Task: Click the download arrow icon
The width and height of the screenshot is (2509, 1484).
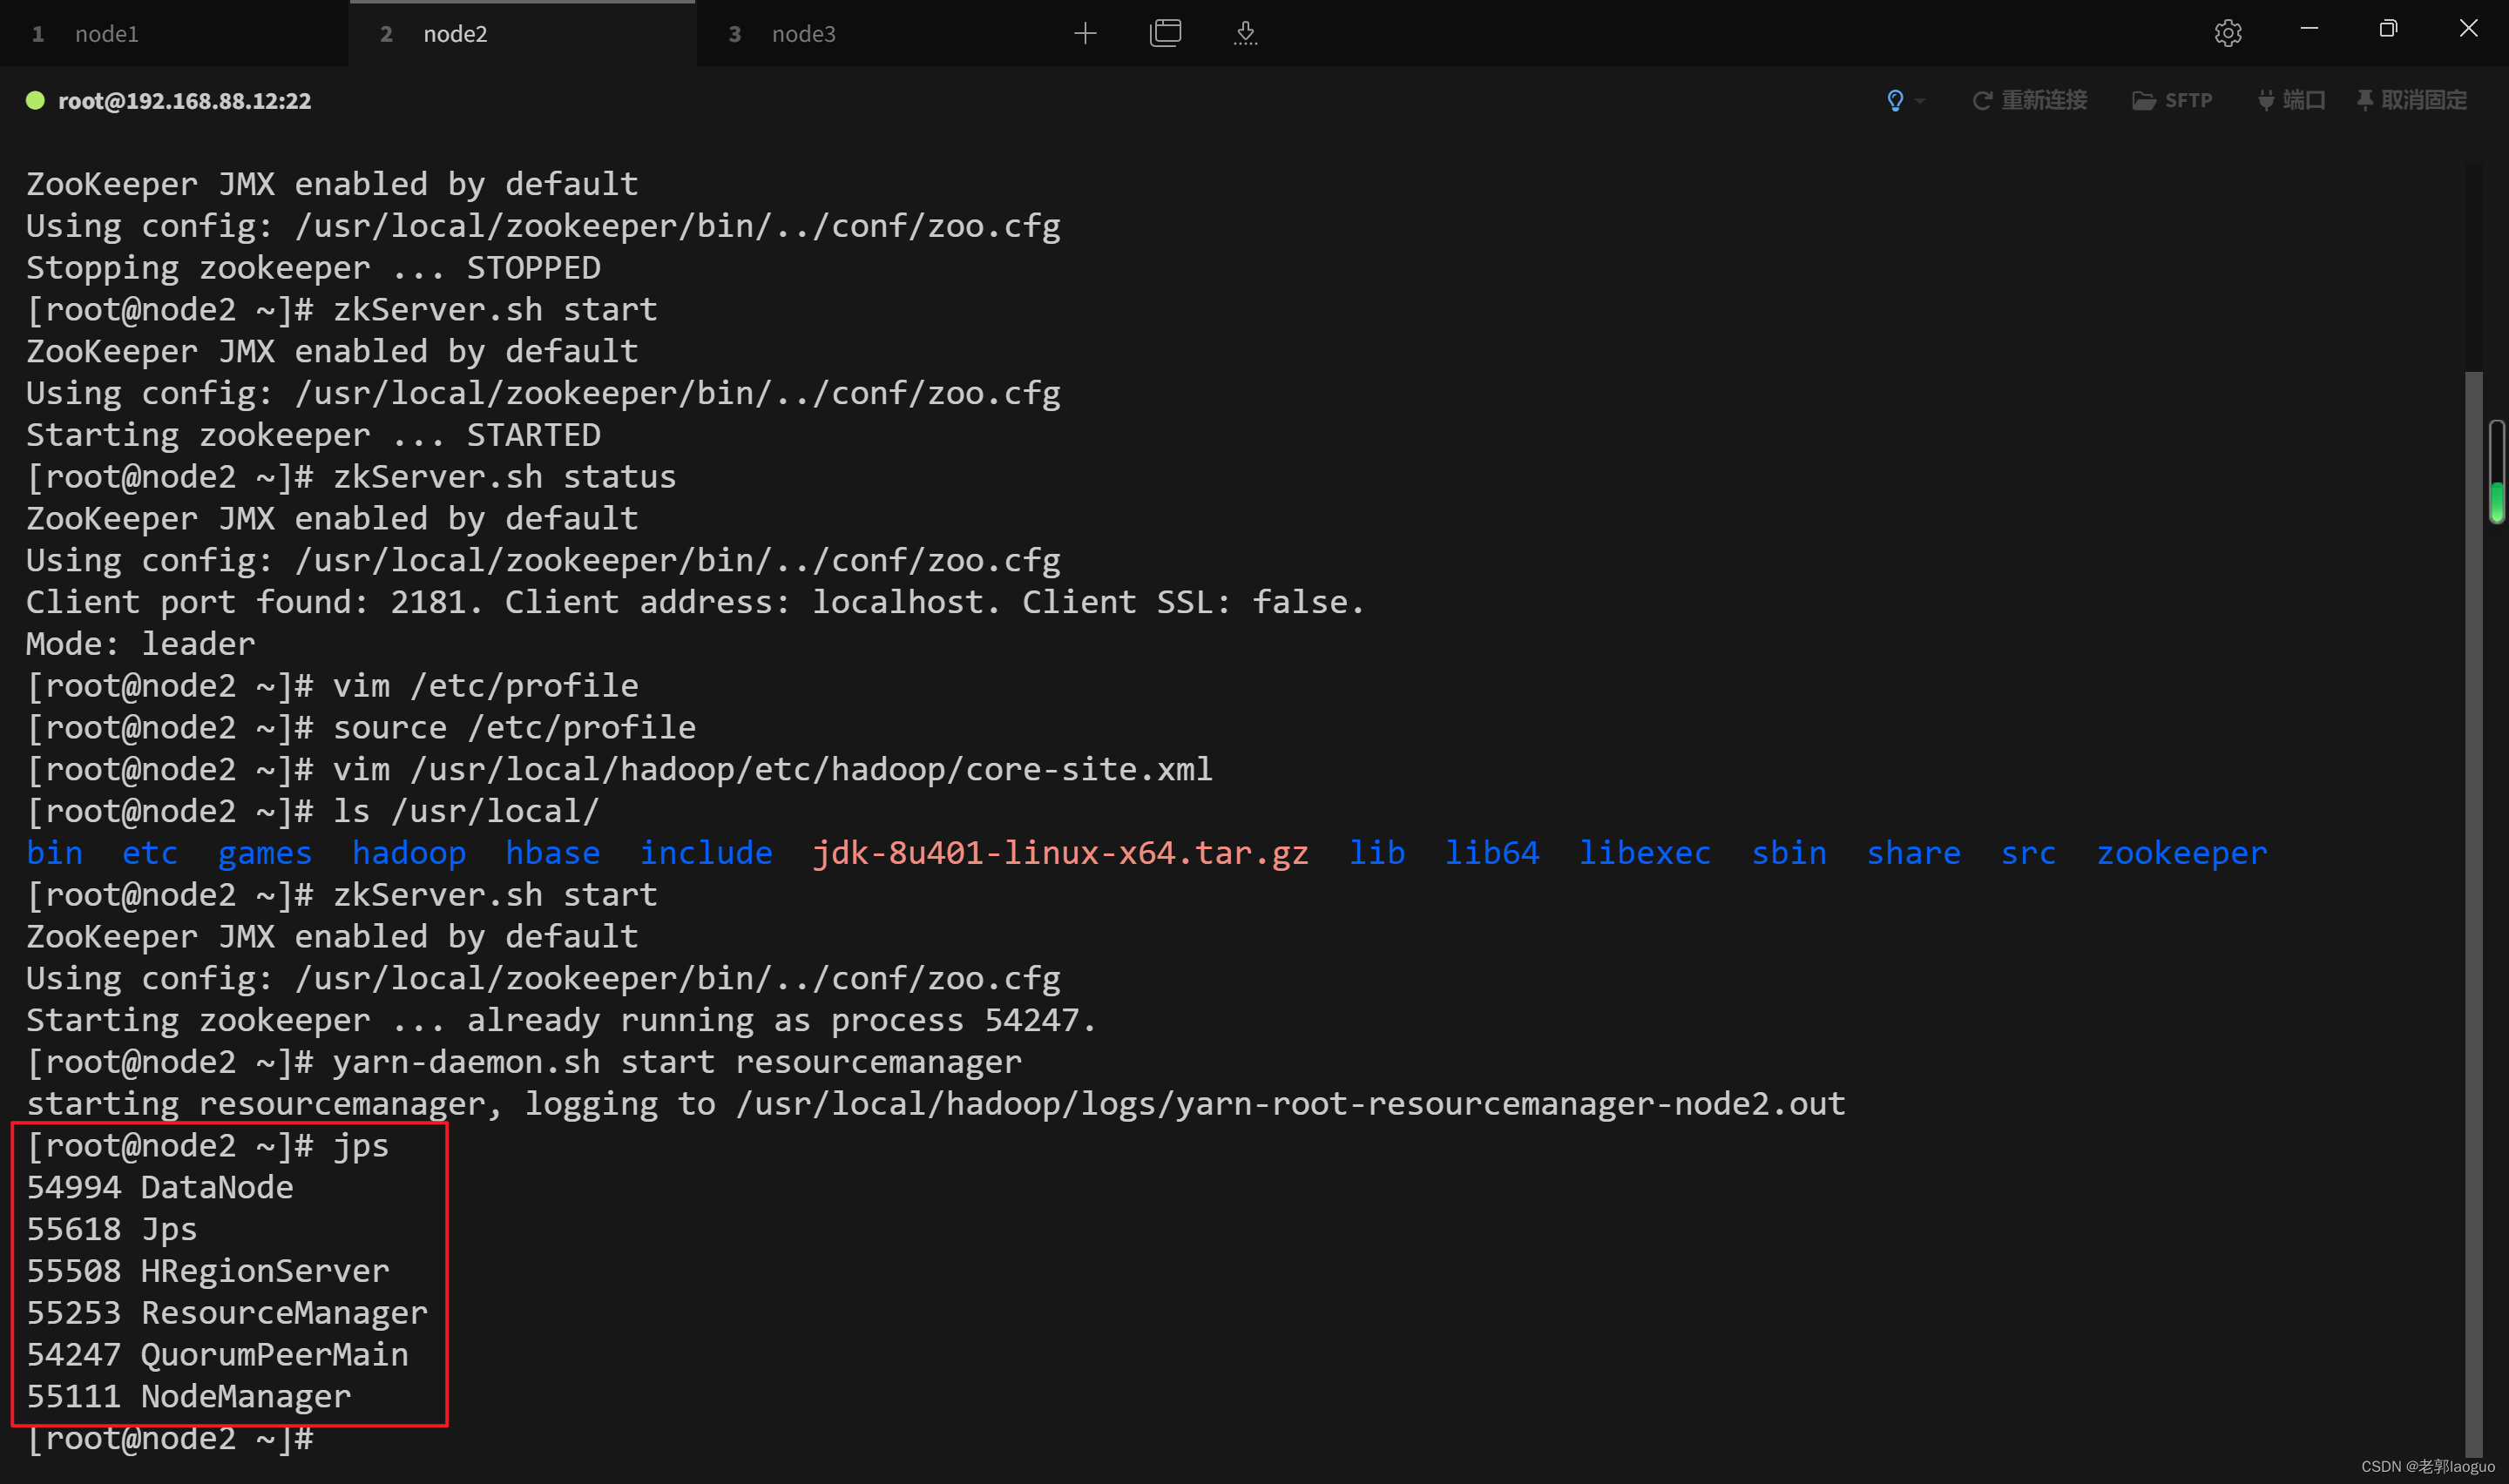Action: click(1245, 34)
